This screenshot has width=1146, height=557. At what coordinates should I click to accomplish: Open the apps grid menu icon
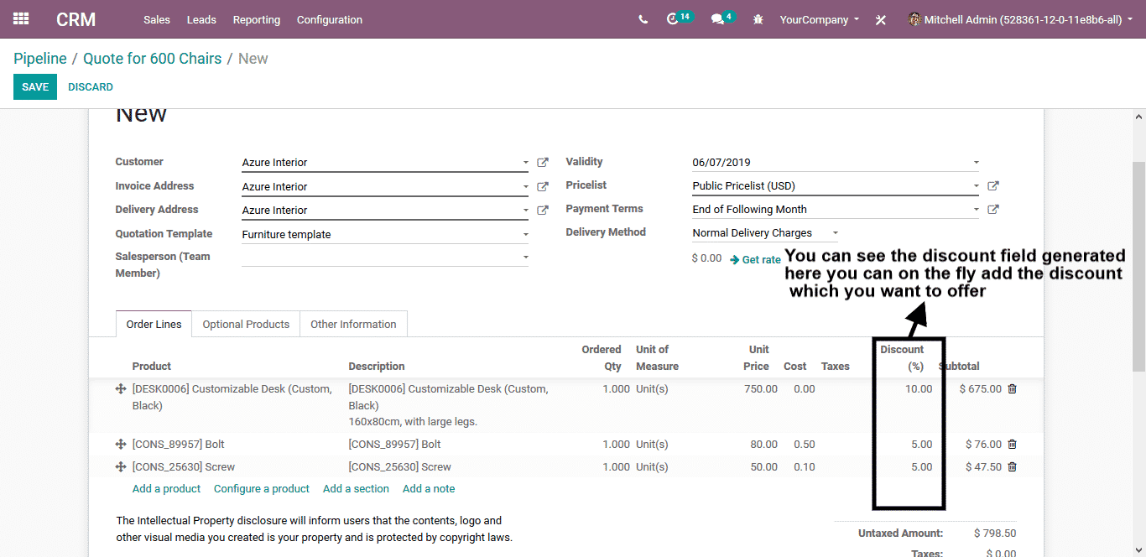(x=21, y=18)
